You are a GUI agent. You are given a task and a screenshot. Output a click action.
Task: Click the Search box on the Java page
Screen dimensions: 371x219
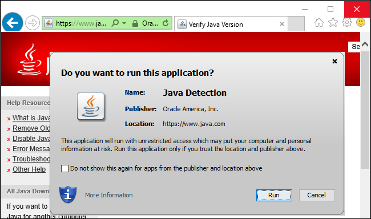[354, 47]
